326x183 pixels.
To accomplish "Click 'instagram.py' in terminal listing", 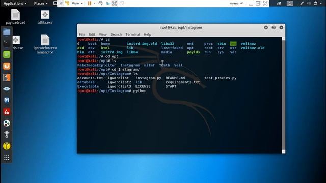I will point(148,78).
